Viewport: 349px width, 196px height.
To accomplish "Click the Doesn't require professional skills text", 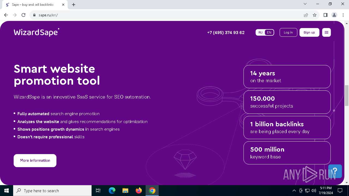I will pos(51,137).
